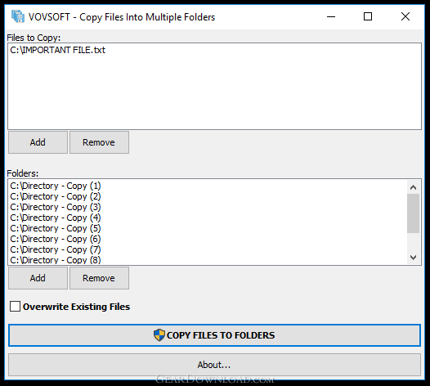Click the folders list scroll down arrow
Image resolution: width=430 pixels, height=386 pixels.
coord(413,258)
